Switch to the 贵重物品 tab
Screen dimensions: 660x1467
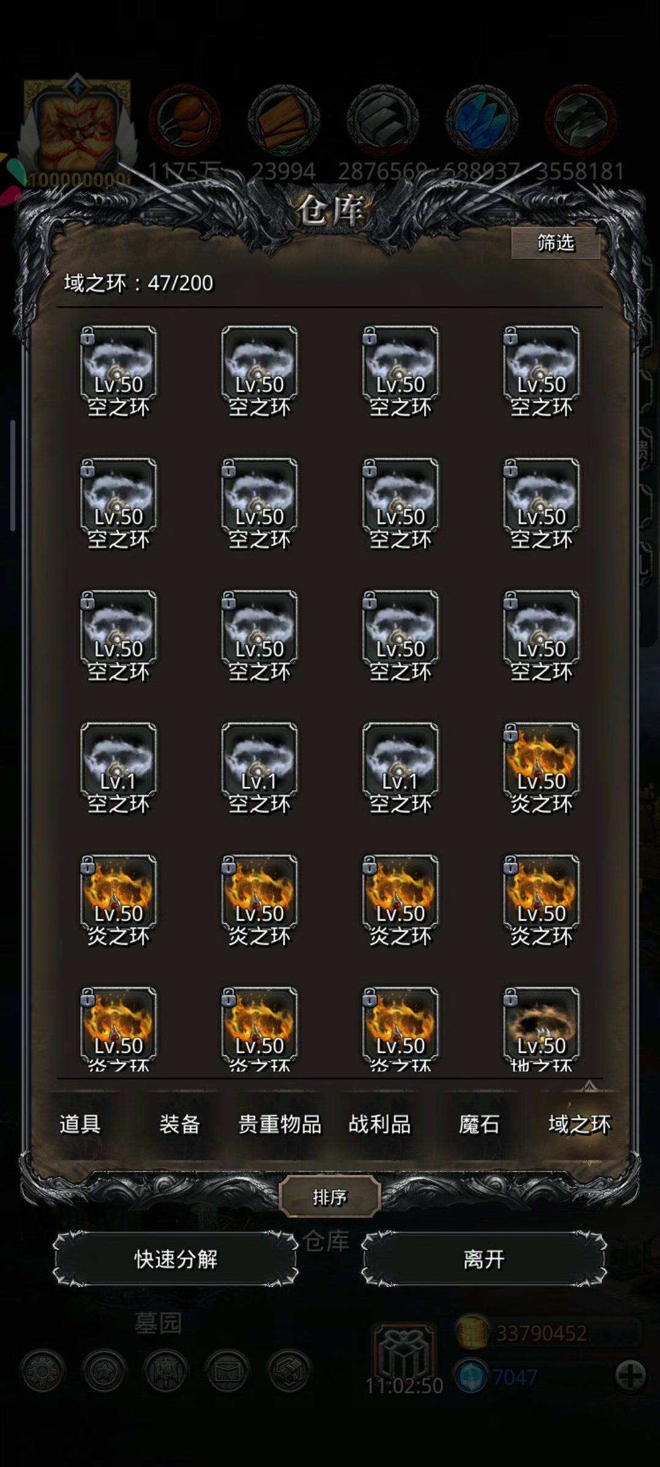[279, 1123]
